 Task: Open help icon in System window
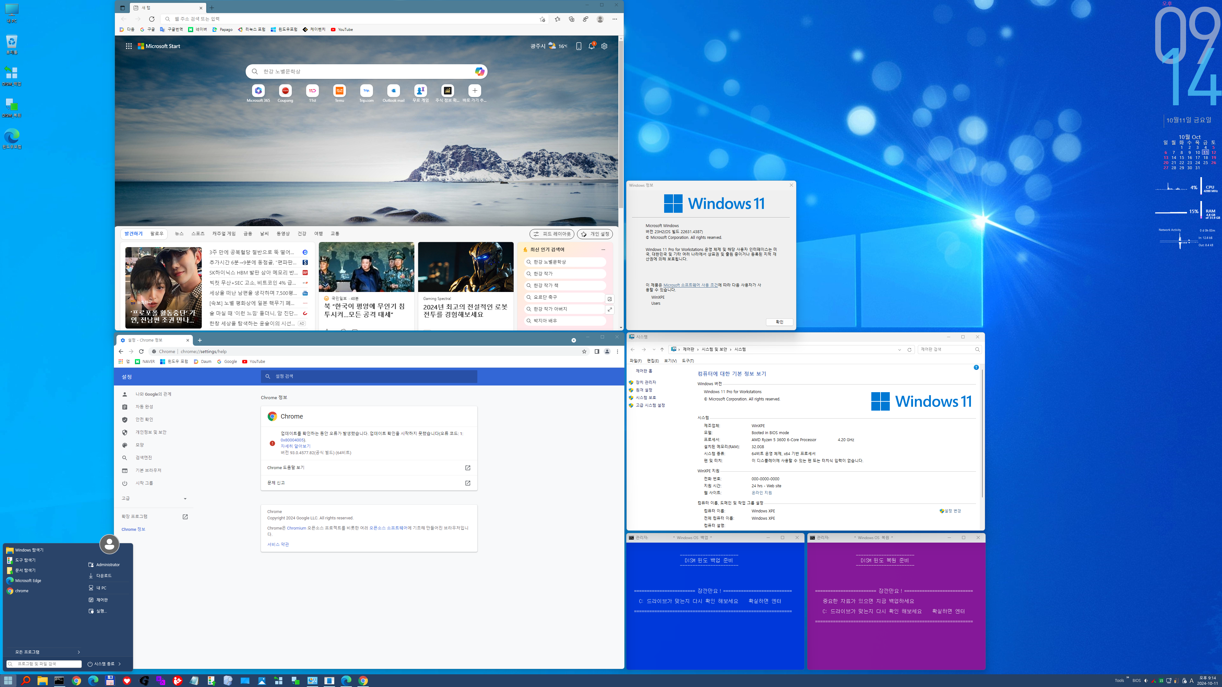pos(976,367)
